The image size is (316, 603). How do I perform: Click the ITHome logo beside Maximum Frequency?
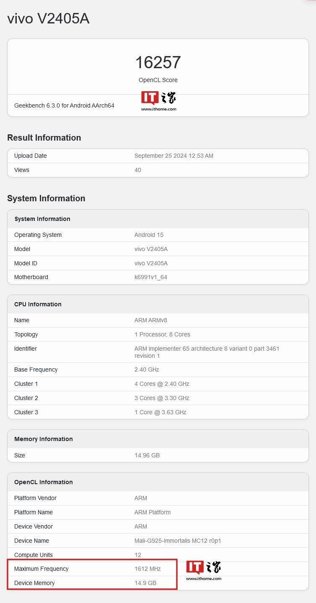(x=204, y=571)
